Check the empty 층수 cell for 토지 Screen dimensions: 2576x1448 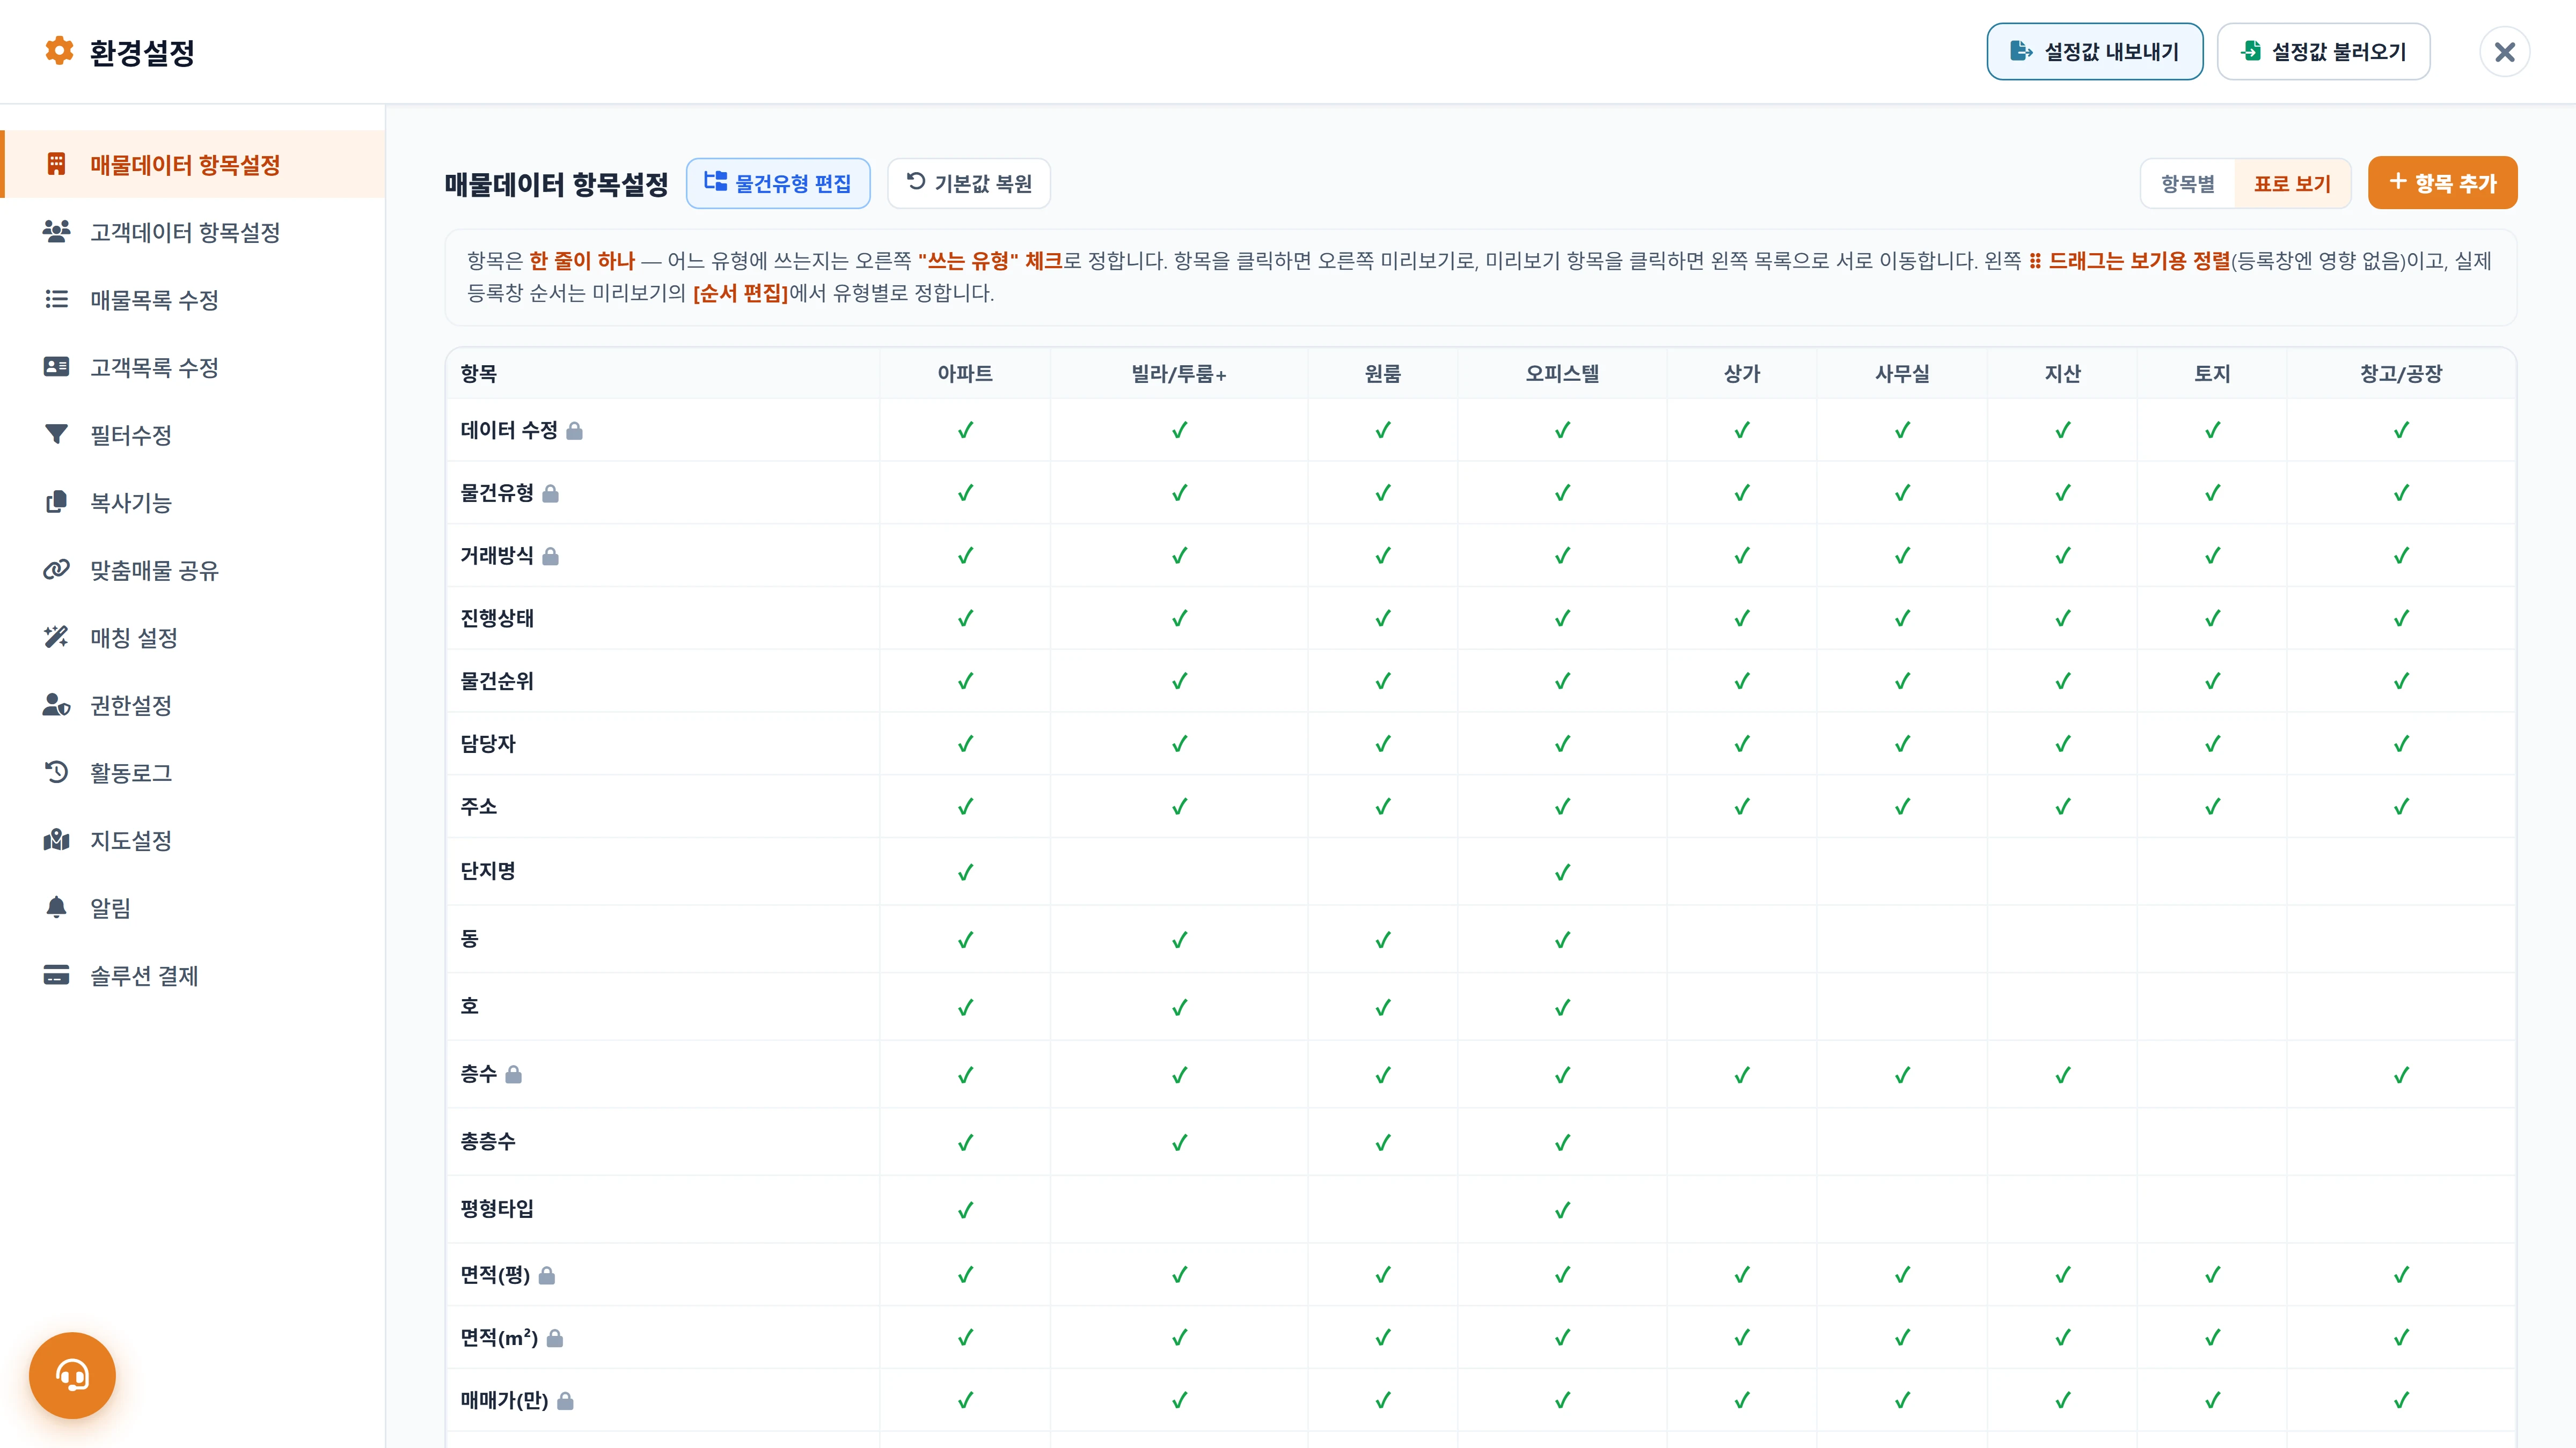point(2212,1074)
